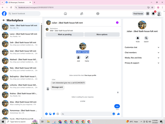Image resolution: width=165 pixels, height=124 pixels.
Task: Open the weather widget showing 38°C Haze
Action: [x=132, y=122]
